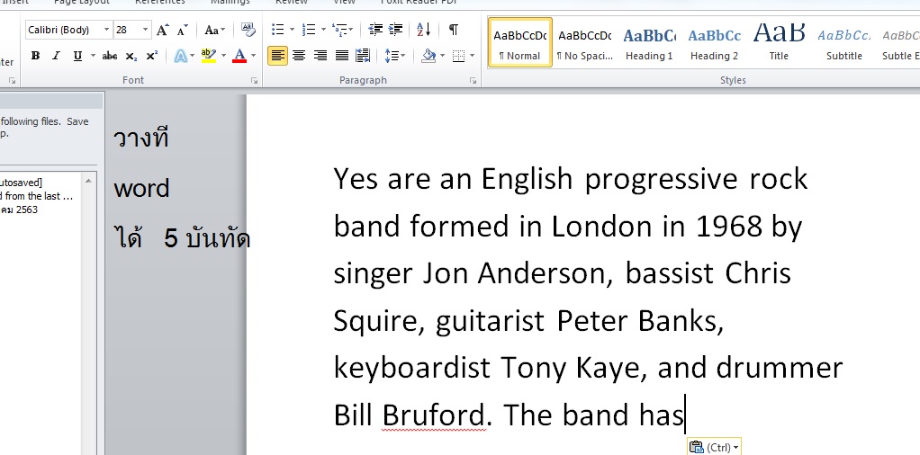Expand the Borders dropdown arrow
920x455 pixels.
tap(473, 56)
